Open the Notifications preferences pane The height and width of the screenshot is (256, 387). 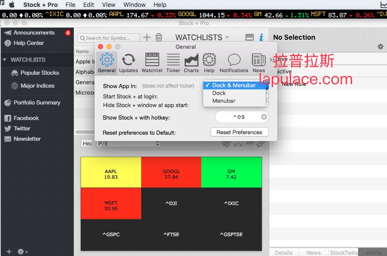point(234,63)
